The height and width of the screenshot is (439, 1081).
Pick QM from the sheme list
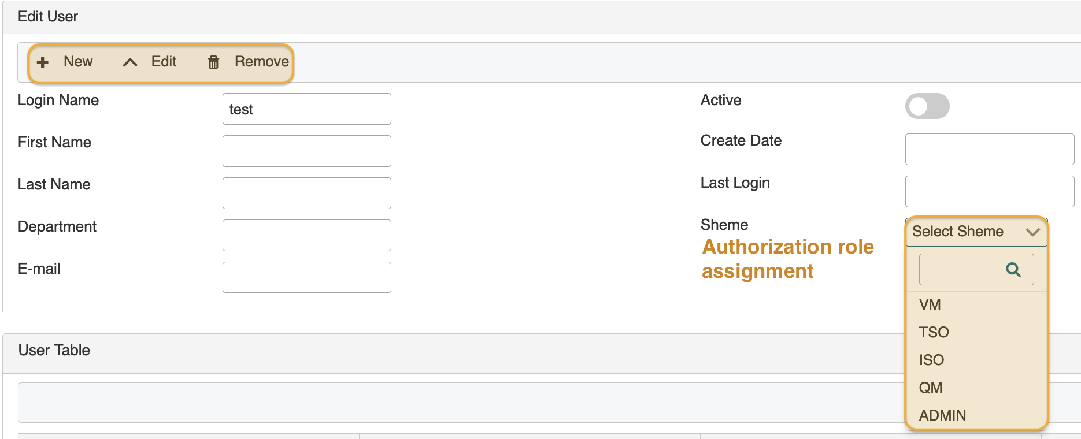(x=931, y=388)
